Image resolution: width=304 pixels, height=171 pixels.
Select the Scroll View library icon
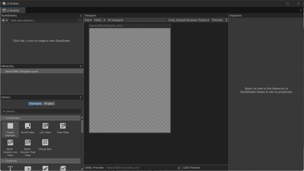(28, 126)
